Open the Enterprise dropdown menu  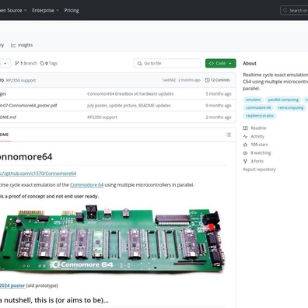pos(45,10)
